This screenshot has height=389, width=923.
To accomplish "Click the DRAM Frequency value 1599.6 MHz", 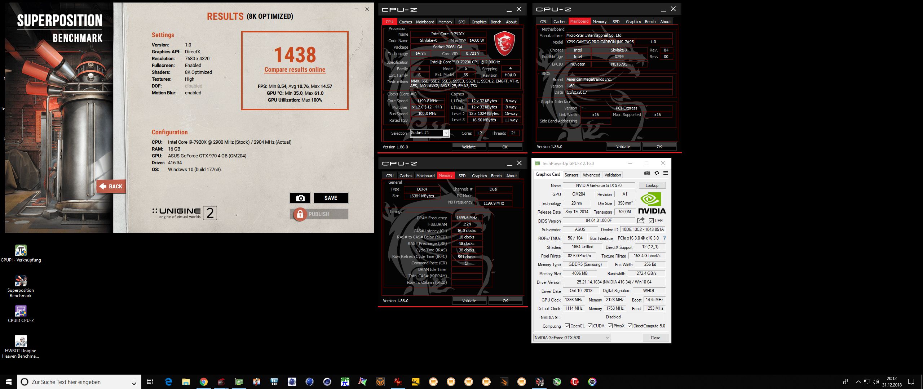I will pos(467,218).
